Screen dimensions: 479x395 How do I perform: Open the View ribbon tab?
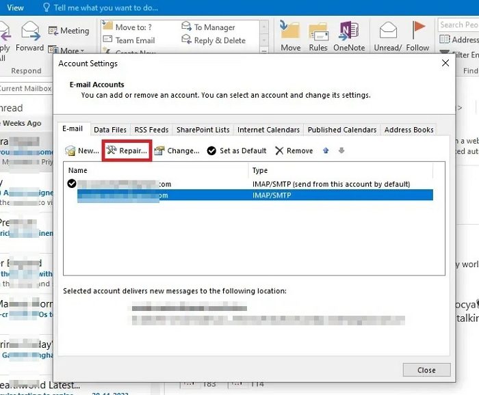point(14,8)
